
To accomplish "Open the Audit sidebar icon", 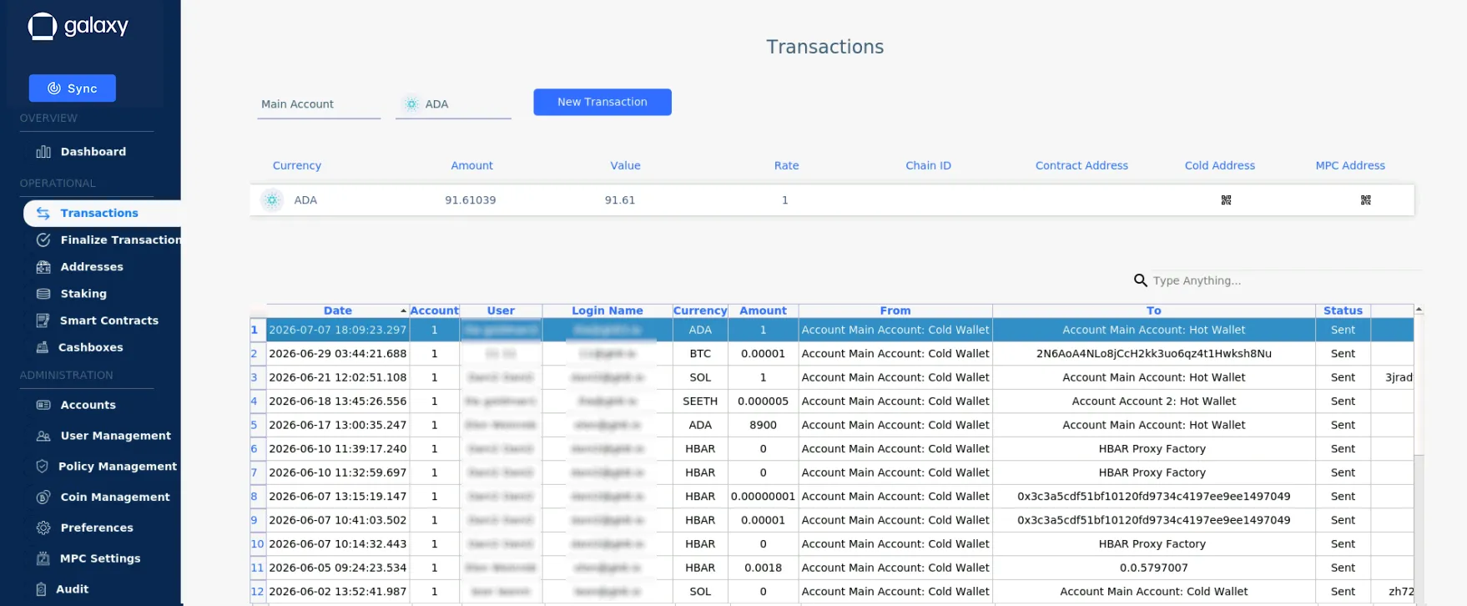I will [42, 589].
